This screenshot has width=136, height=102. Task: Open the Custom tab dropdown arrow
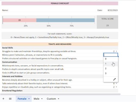click(58, 99)
